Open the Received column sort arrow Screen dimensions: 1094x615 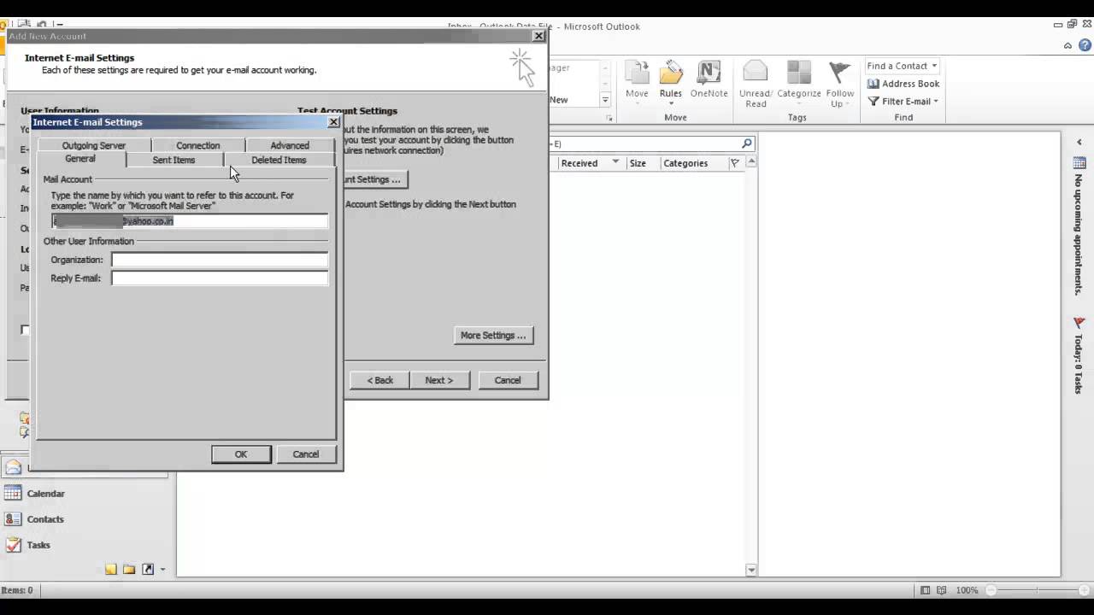coord(615,162)
